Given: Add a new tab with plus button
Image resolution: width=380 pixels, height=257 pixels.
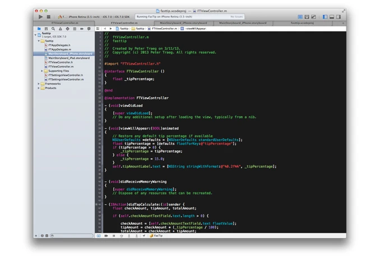Looking at the screenshot, I should 343,23.
